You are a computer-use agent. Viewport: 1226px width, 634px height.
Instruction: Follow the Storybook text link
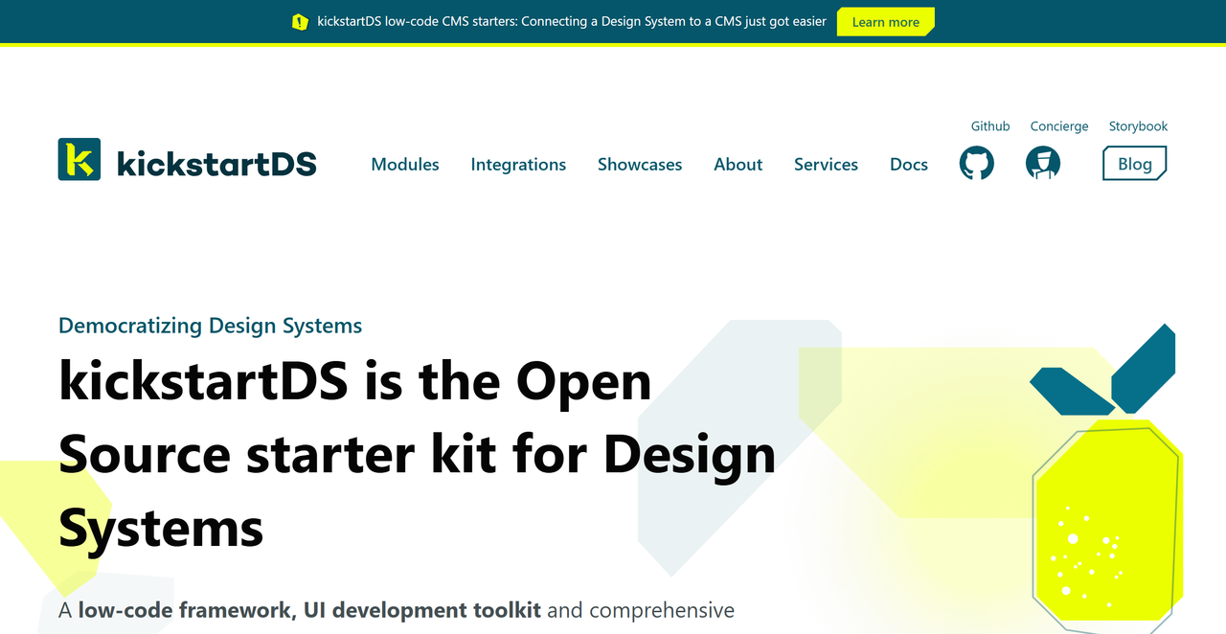1138,126
